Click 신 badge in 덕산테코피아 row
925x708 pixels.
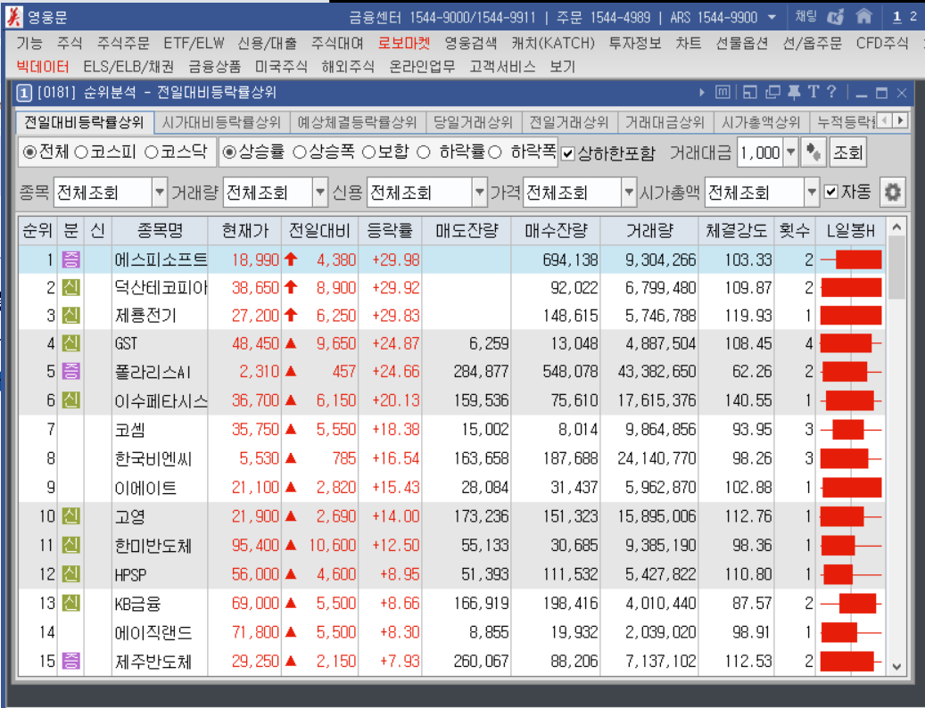click(70, 287)
